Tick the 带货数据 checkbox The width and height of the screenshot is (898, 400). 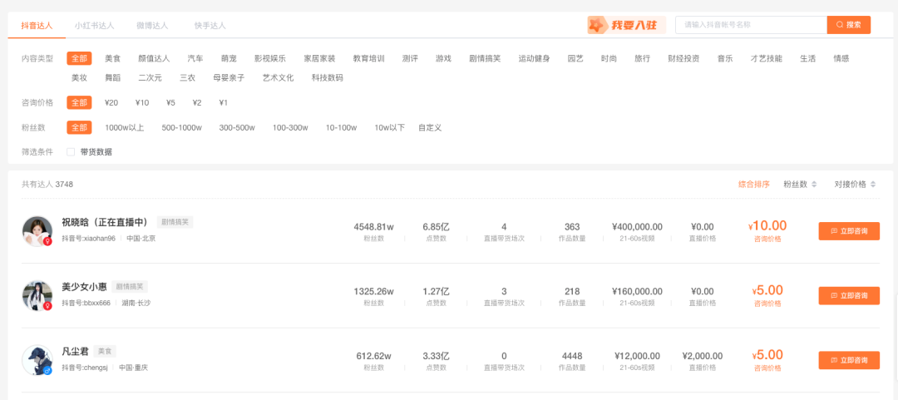click(71, 152)
